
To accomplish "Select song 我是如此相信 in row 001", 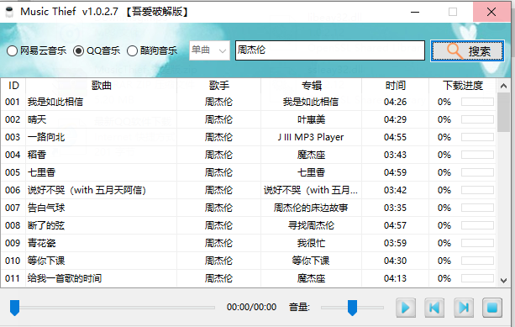I will click(x=55, y=102).
